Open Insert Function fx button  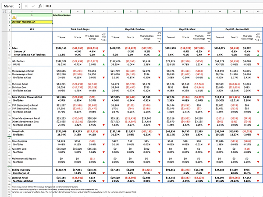click(40, 6)
